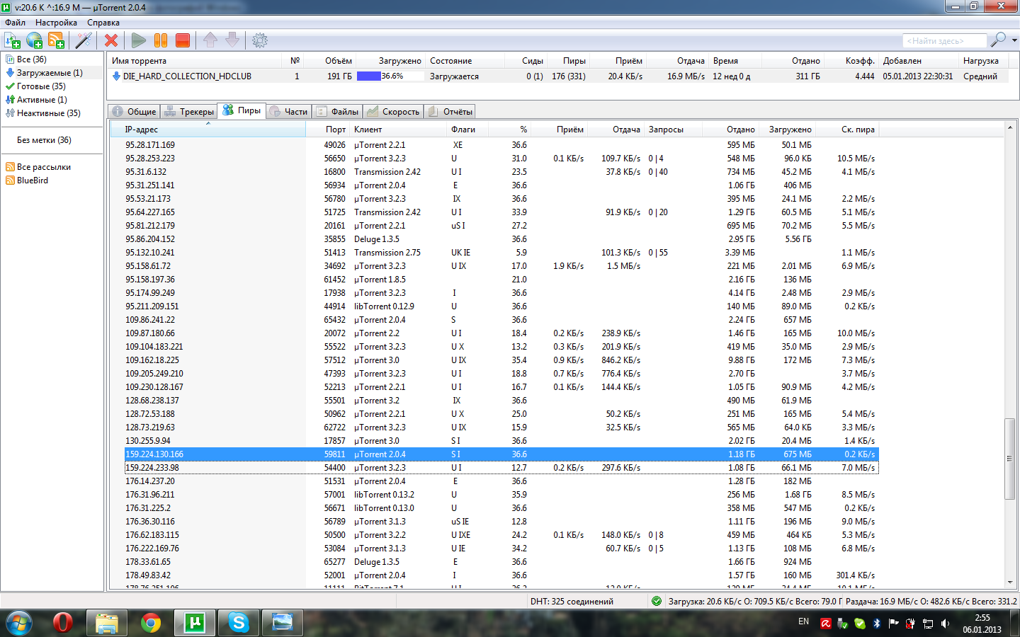Click DHT: 325 соединений status text

[572, 602]
